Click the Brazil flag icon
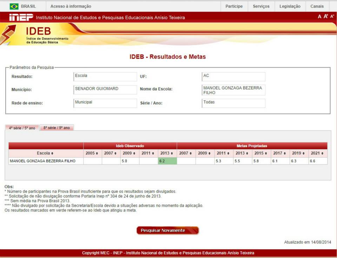The image size is (337, 258). (x=14, y=6)
